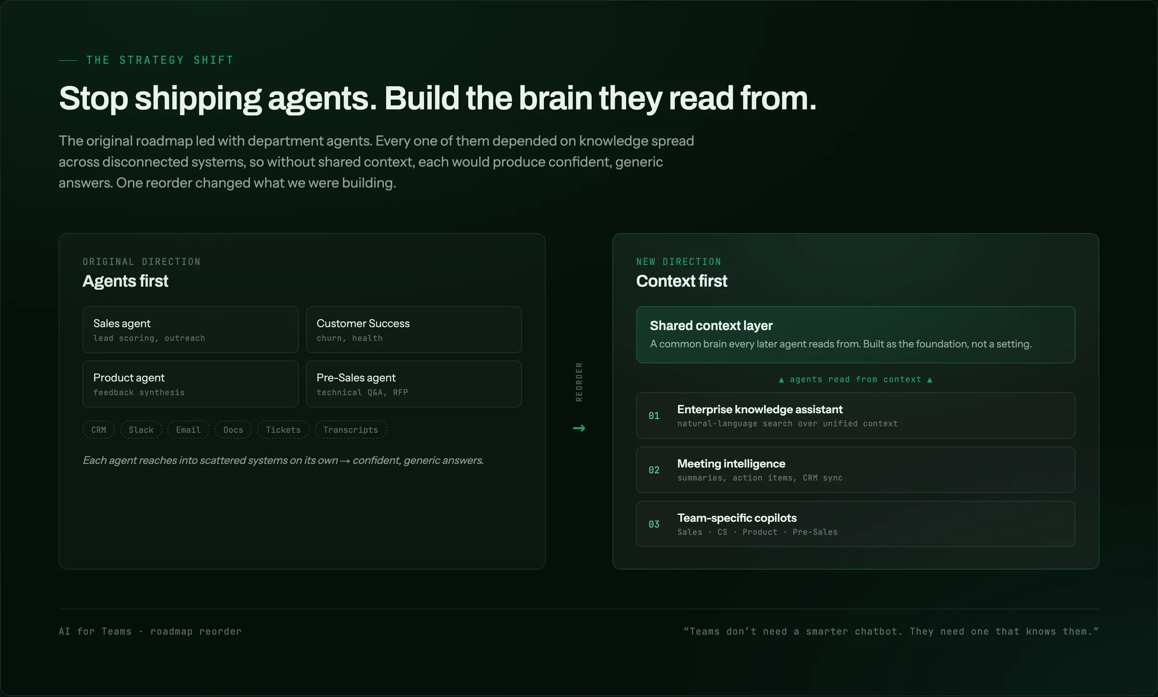This screenshot has height=697, width=1158.
Task: Open the Pre-Sales agent card
Action: click(x=414, y=384)
